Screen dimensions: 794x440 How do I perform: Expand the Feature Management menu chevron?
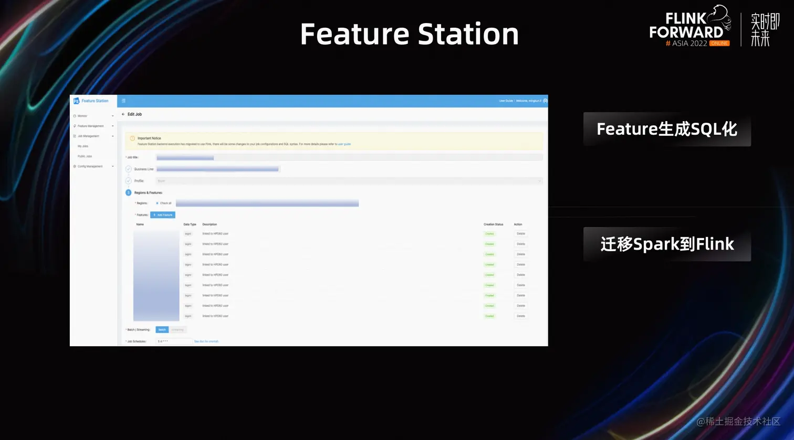(x=112, y=126)
